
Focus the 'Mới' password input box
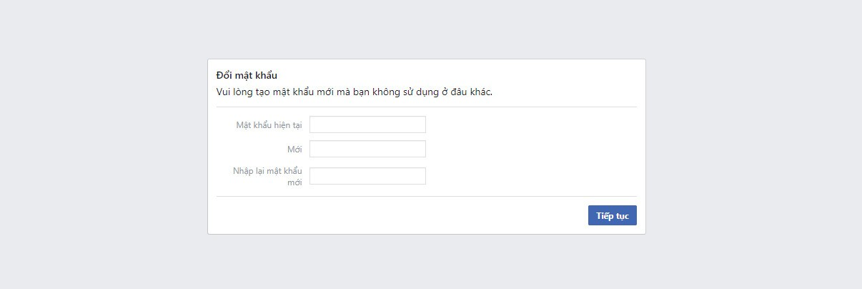367,149
